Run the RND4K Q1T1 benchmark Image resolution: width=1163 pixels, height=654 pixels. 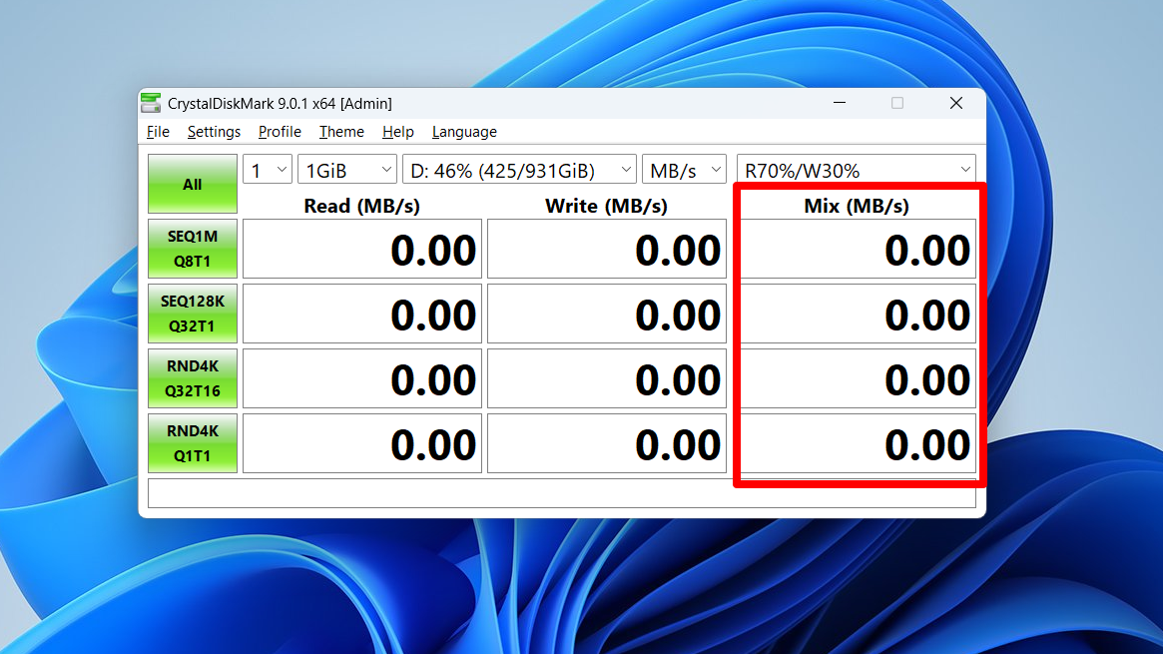point(192,442)
